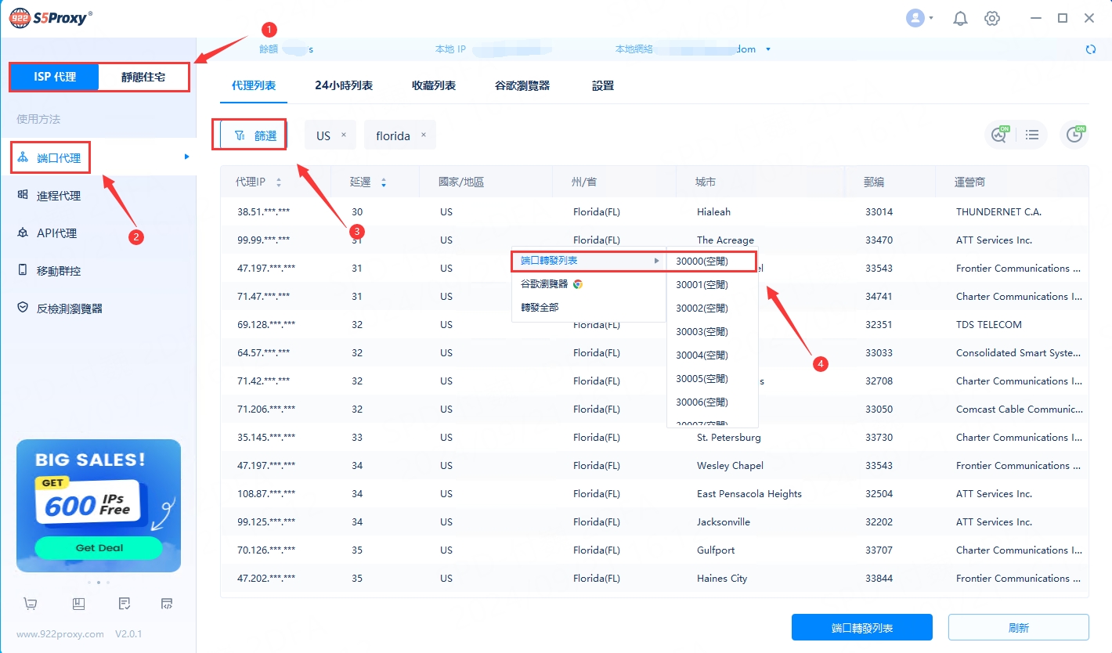The height and width of the screenshot is (653, 1112).
Task: Open the notifications bell
Action: pyautogui.click(x=960, y=19)
